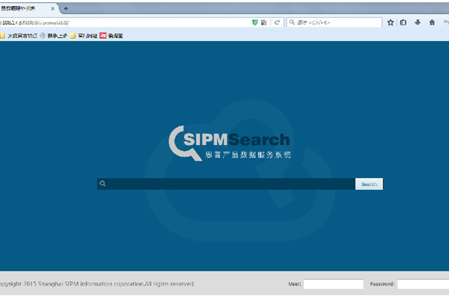Image resolution: width=449 pixels, height=299 pixels.
Task: Open the red icon bookmark
Action: tap(112, 35)
